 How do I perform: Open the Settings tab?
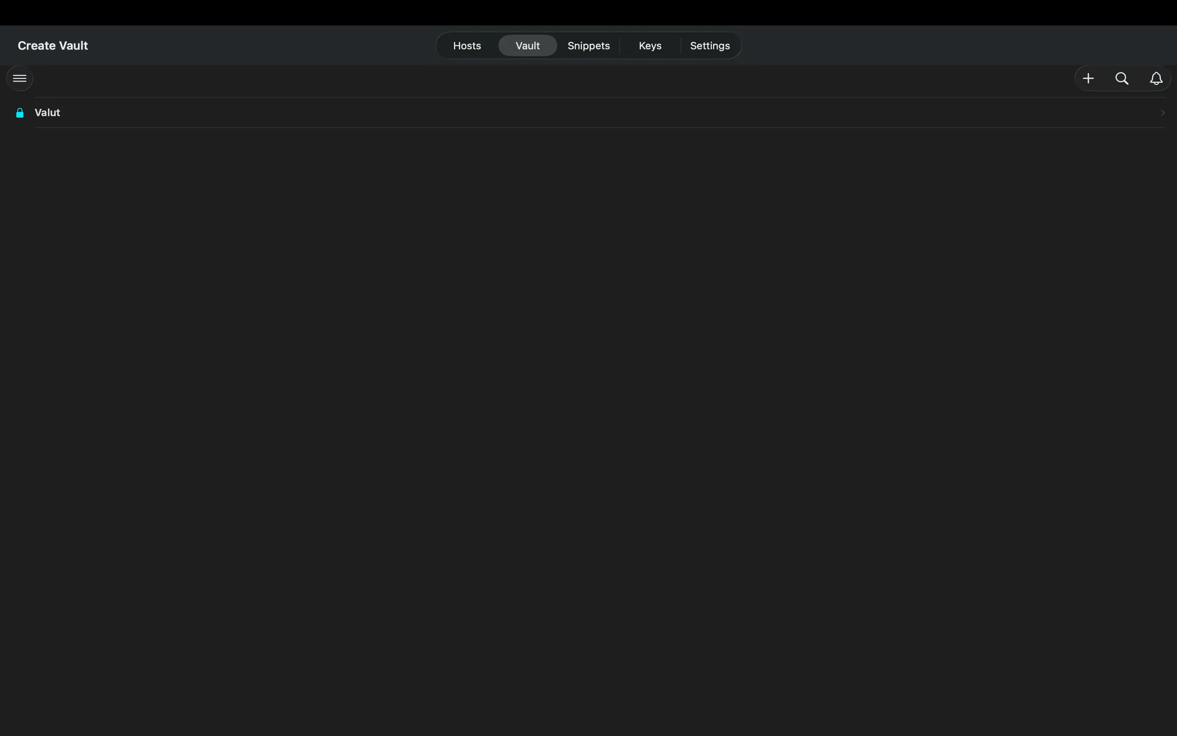pos(710,46)
